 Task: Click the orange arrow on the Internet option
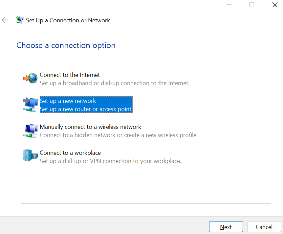pyautogui.click(x=26, y=78)
